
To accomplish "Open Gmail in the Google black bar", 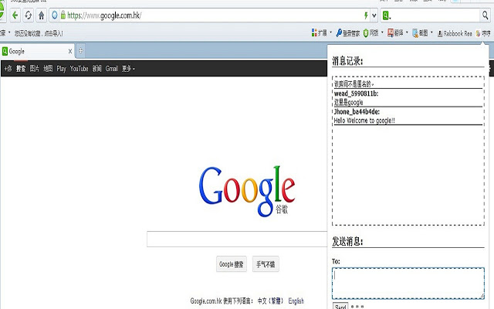I will click(x=112, y=69).
